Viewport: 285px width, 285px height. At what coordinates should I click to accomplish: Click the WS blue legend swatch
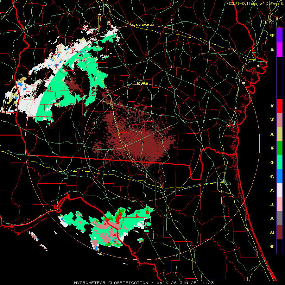(x=280, y=176)
